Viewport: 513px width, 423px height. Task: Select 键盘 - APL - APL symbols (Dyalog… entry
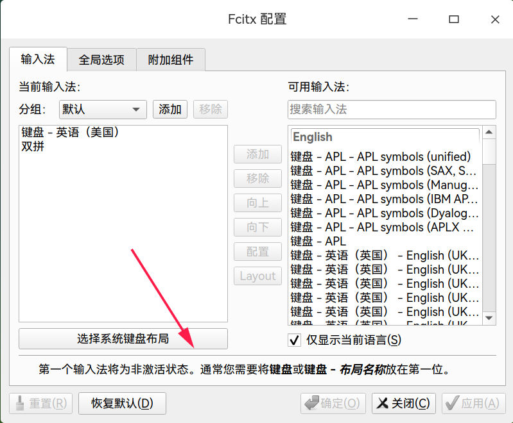tap(385, 213)
